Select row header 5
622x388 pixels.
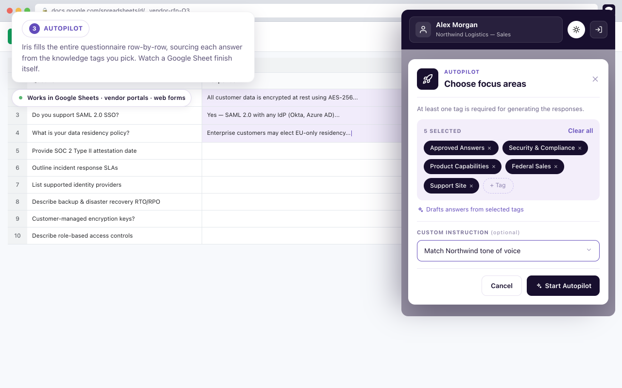[17, 151]
